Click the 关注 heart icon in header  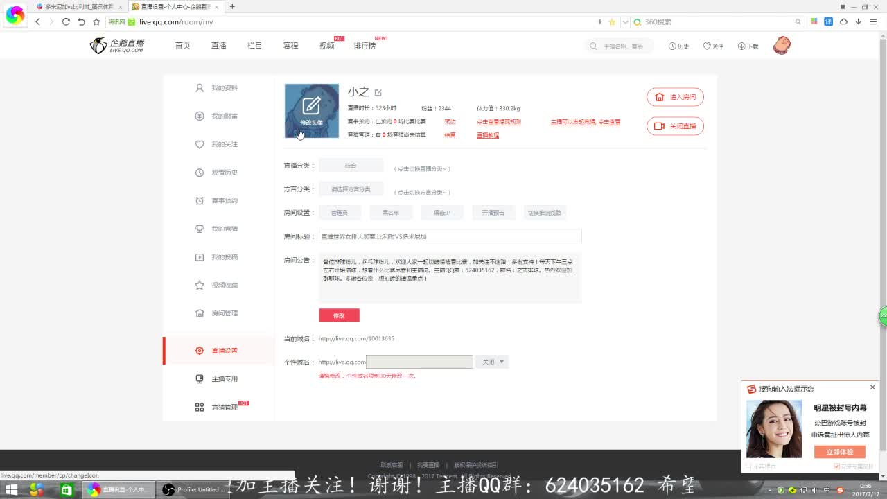(x=707, y=46)
